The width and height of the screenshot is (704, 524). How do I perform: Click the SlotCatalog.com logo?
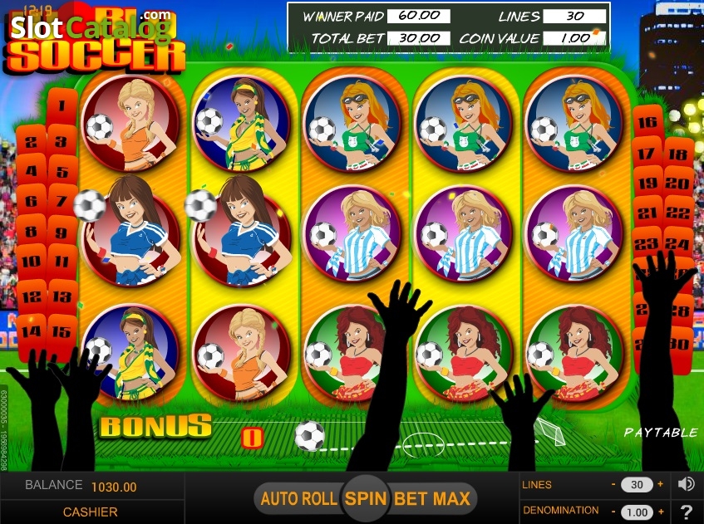click(91, 27)
